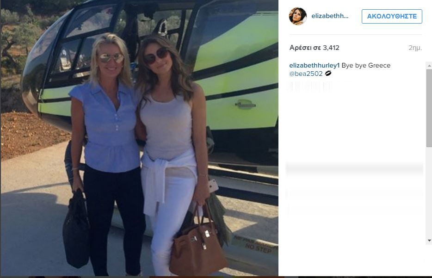Click the helicopter door handle in photo
Screen dimensions: 432x278
click(245, 105)
